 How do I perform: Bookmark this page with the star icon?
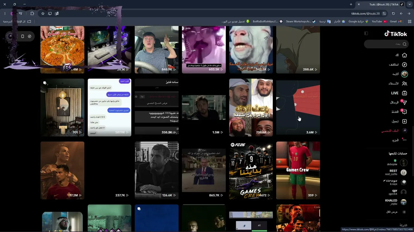(43, 14)
